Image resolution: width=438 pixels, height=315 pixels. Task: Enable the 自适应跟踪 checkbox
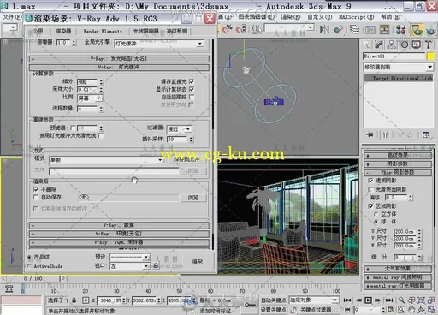(x=192, y=97)
